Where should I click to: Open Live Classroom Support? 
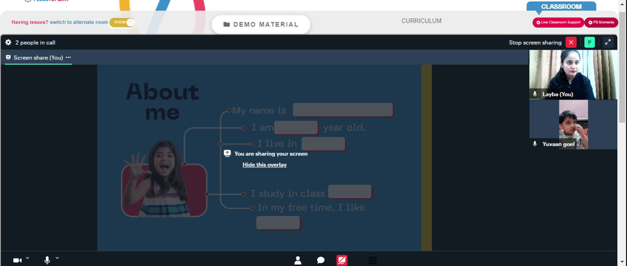tap(558, 23)
